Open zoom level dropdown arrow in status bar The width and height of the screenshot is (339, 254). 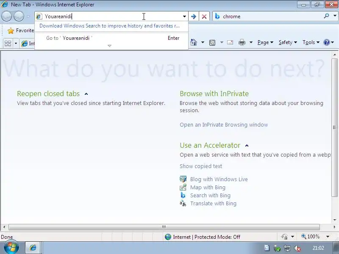pos(328,237)
